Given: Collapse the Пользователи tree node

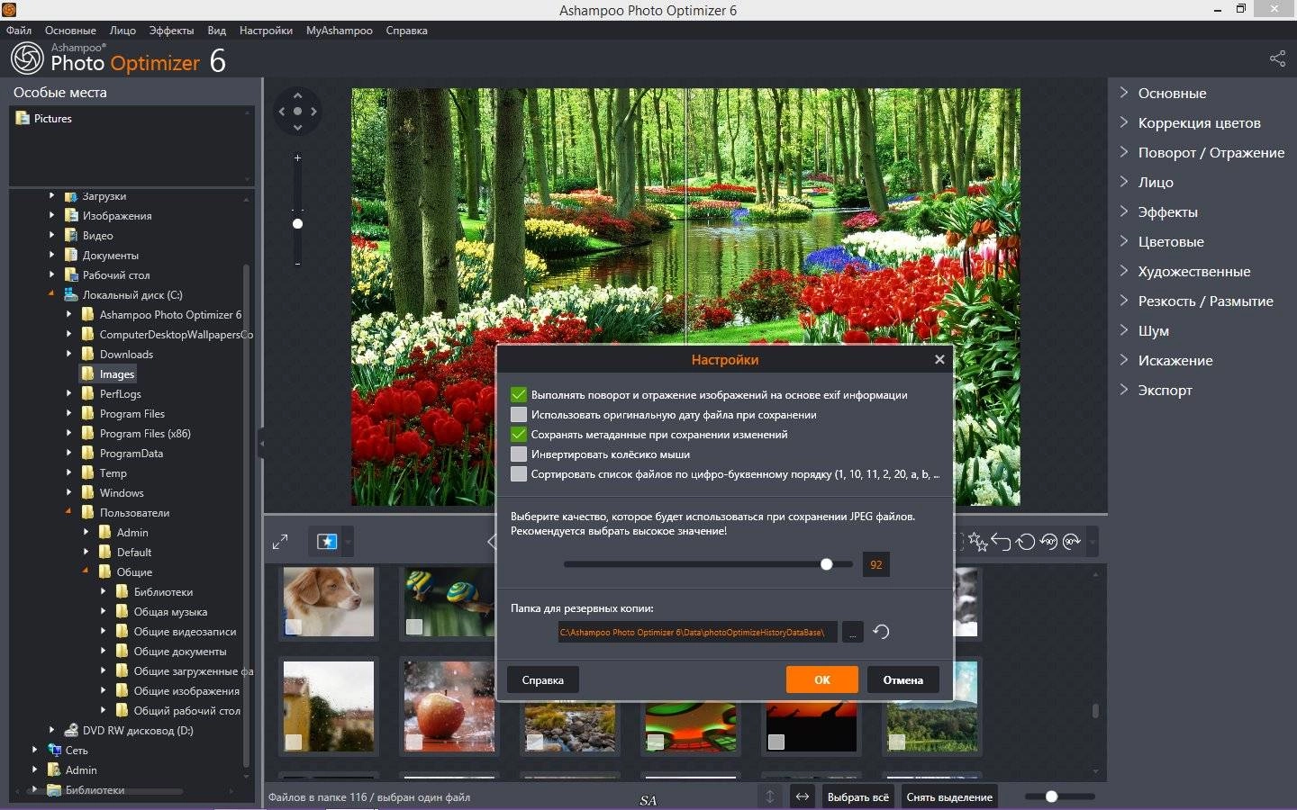Looking at the screenshot, I should point(68,512).
